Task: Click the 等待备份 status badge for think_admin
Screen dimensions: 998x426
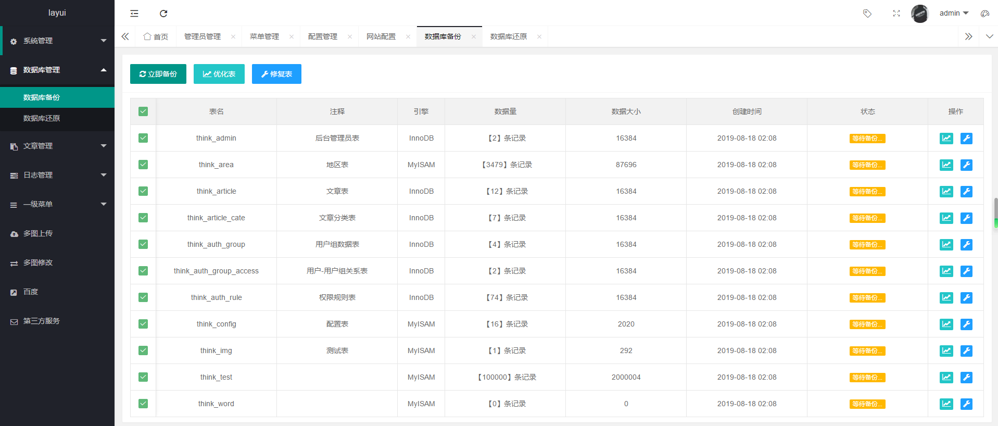Action: 867,139
